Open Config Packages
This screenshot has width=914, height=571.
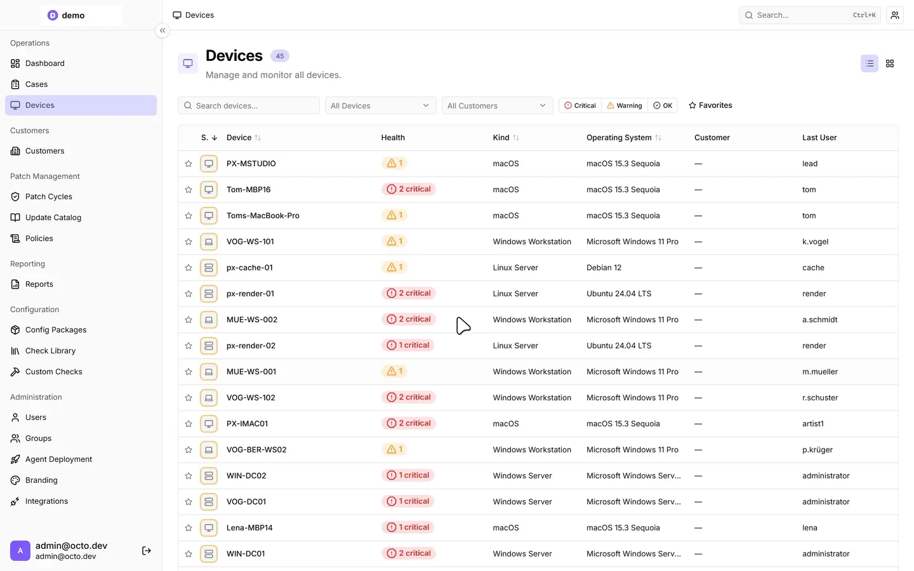(x=81, y=330)
